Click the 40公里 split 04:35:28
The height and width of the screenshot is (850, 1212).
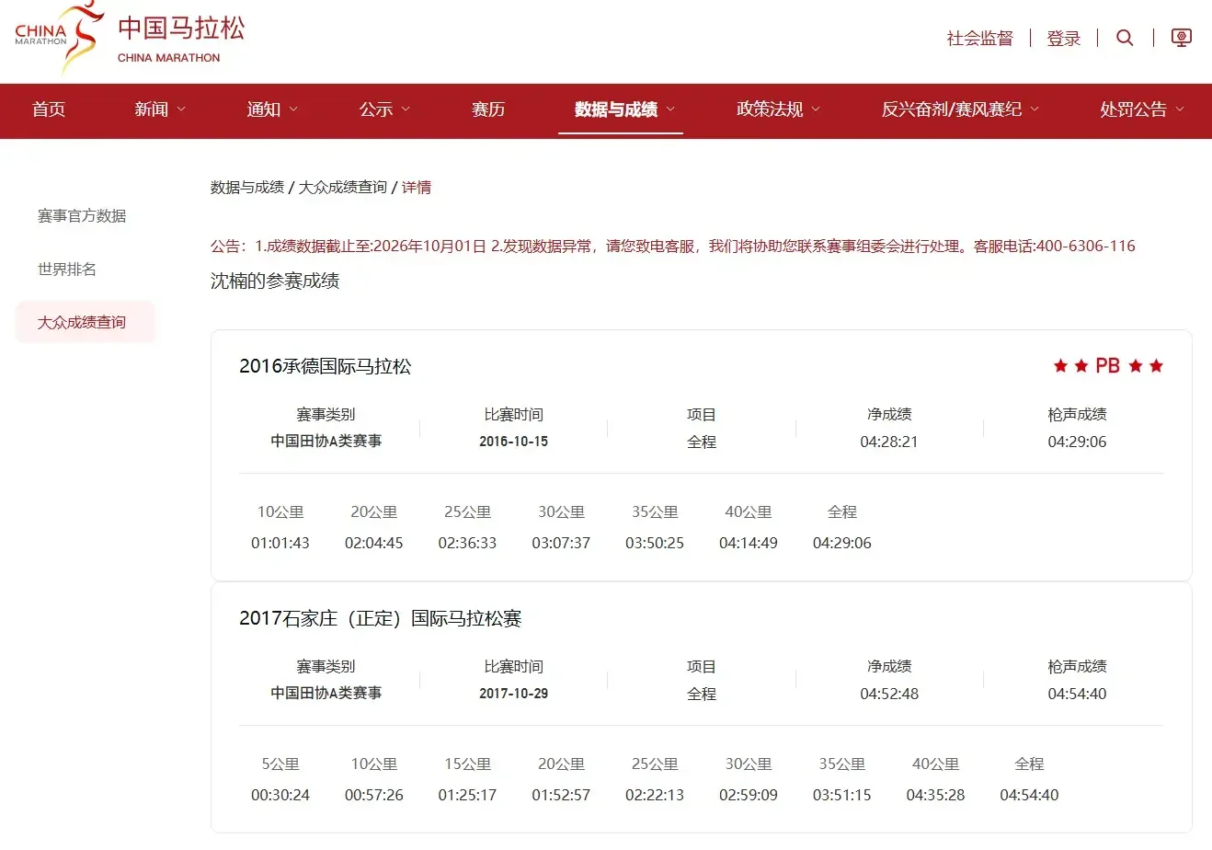point(935,795)
